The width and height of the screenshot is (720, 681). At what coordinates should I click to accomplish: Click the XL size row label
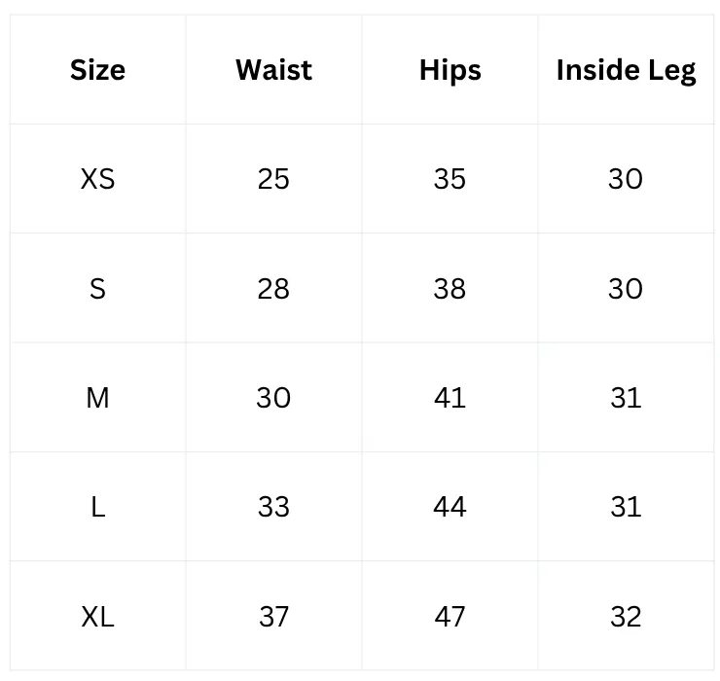point(97,617)
